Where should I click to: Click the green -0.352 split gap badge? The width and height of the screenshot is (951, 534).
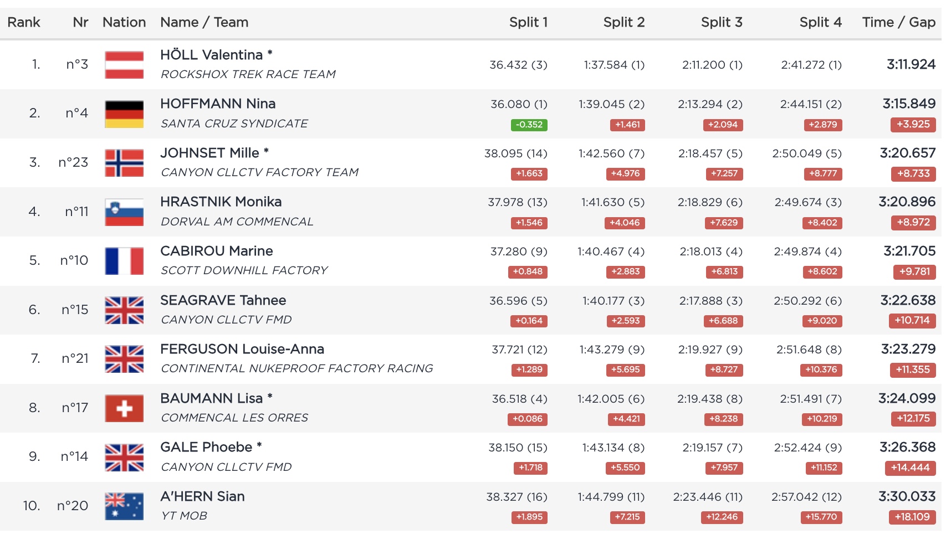click(529, 125)
